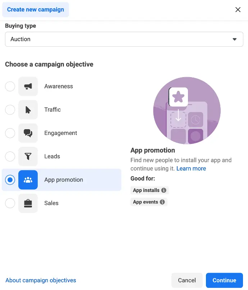
Task: Open the Buying type Auction dropdown
Action: (x=124, y=39)
